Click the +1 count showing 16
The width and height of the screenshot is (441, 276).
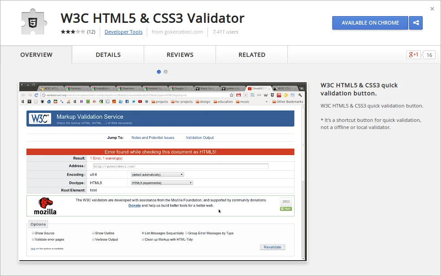[x=429, y=55]
